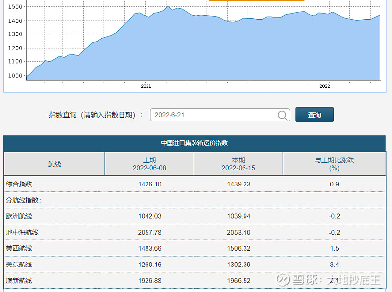Click the value 2057.78

click(x=150, y=232)
